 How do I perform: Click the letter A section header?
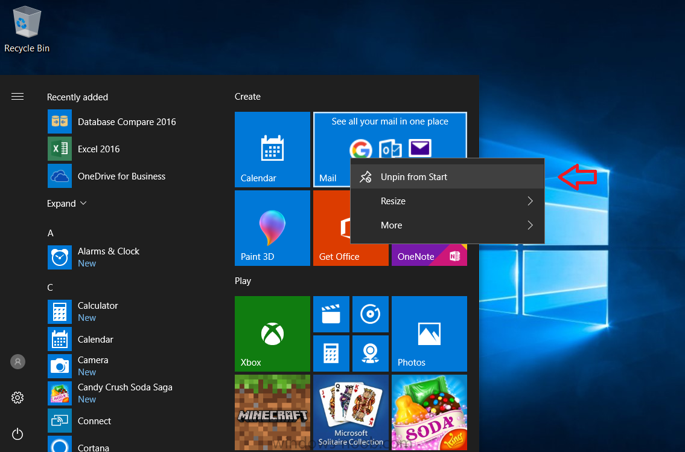pos(51,233)
